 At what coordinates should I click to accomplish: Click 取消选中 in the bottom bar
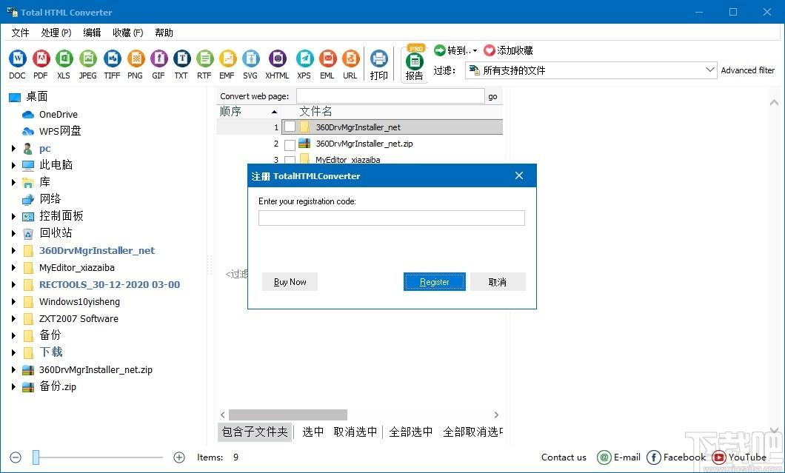pyautogui.click(x=355, y=432)
